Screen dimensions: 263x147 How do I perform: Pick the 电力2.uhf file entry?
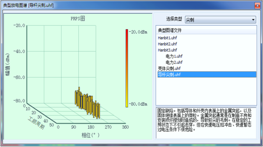174,62
